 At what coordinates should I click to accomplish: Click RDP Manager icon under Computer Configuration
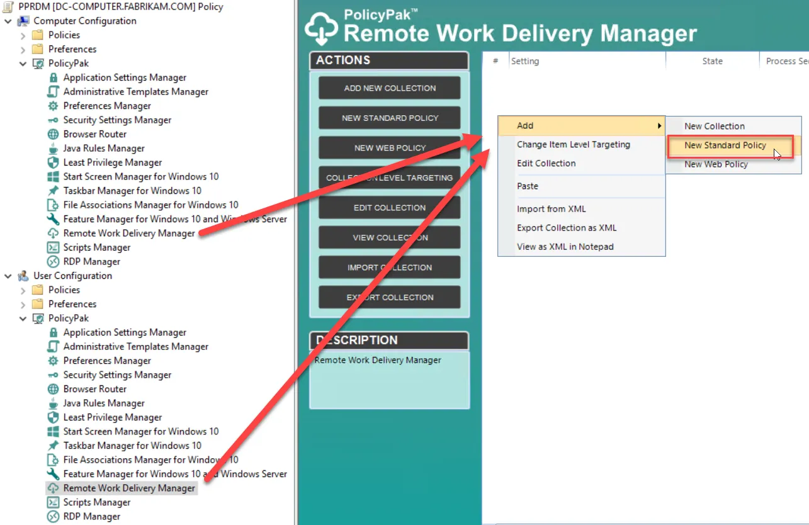tap(54, 262)
